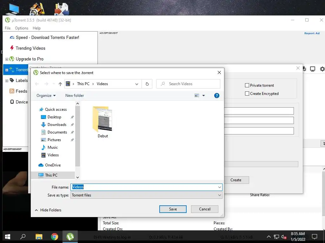Cancel the save dialog

(x=205, y=209)
